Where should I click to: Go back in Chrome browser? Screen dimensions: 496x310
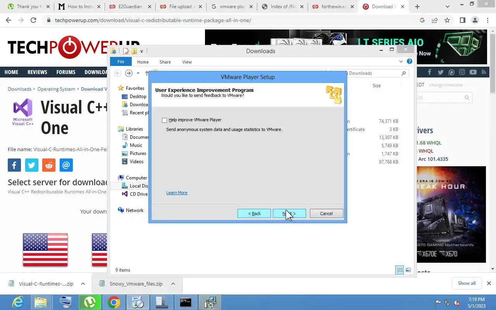[x=9, y=20]
